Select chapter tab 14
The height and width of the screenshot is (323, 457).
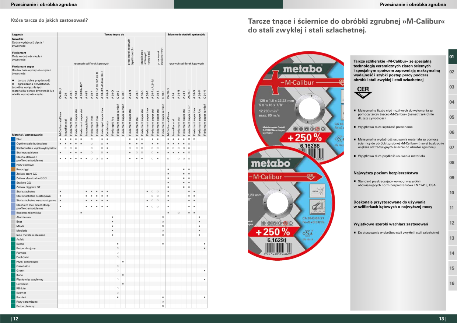point(452,253)
